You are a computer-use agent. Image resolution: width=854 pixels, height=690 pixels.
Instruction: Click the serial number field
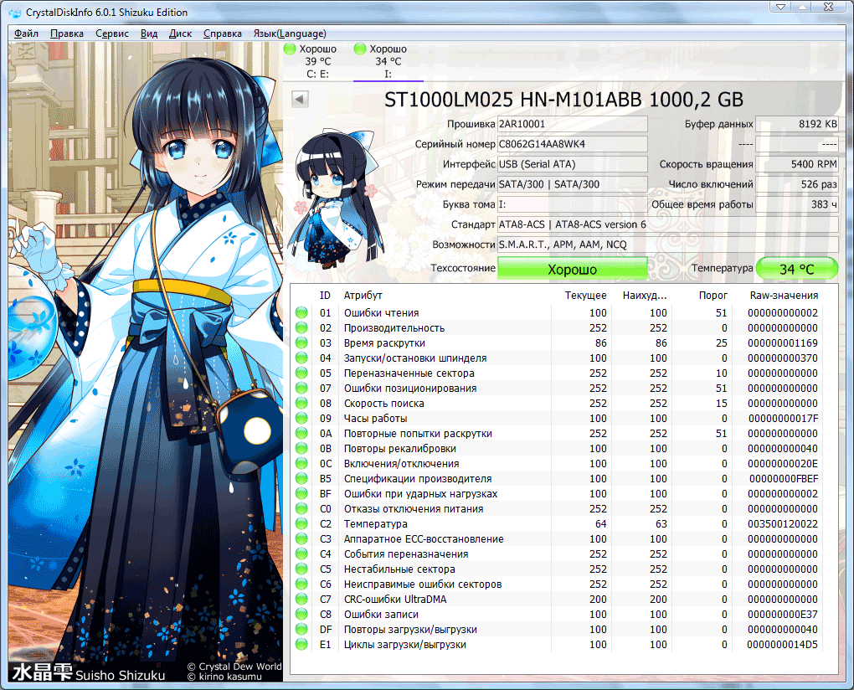572,144
